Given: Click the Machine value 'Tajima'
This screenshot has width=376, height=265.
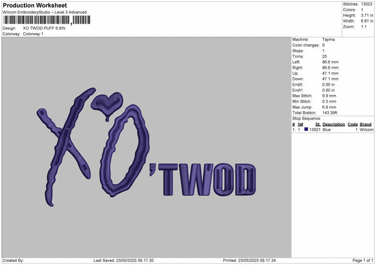Looking at the screenshot, I should click(328, 39).
